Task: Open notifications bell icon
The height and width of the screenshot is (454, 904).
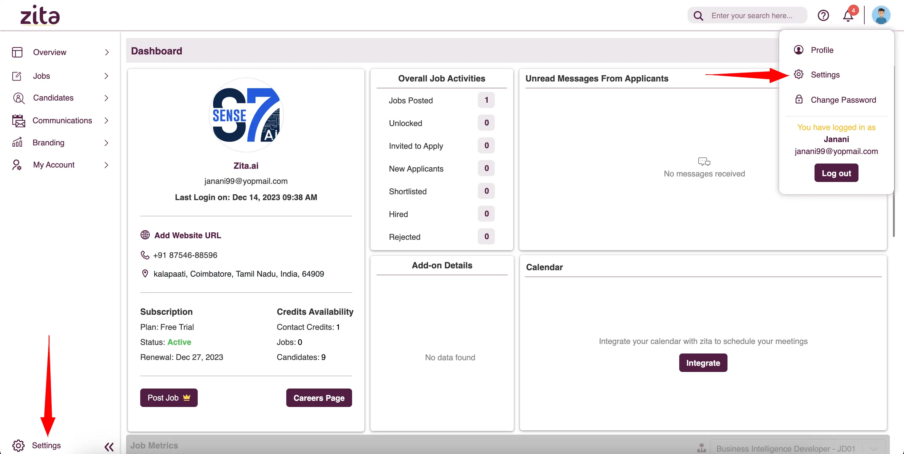Action: [848, 16]
